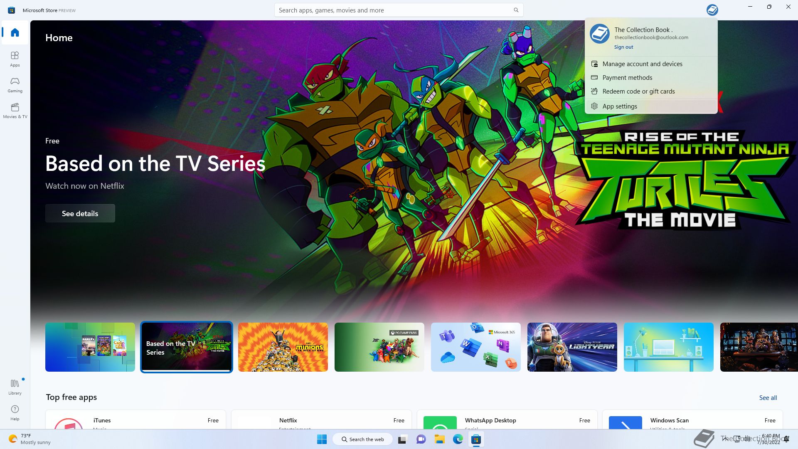The image size is (798, 449).
Task: Sign out of The Collection Book account
Action: (623, 47)
